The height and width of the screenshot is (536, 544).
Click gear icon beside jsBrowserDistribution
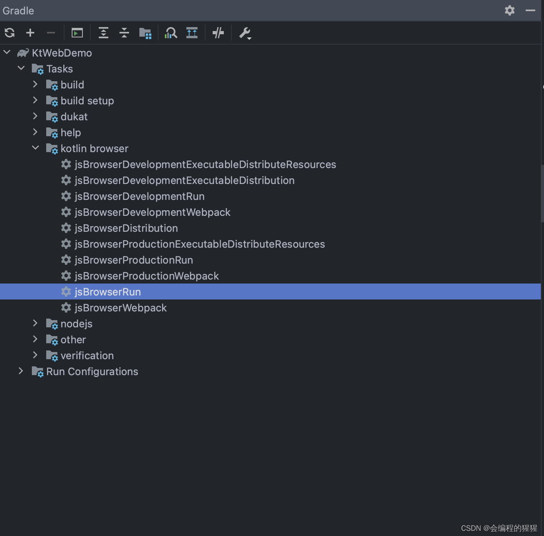coord(66,228)
